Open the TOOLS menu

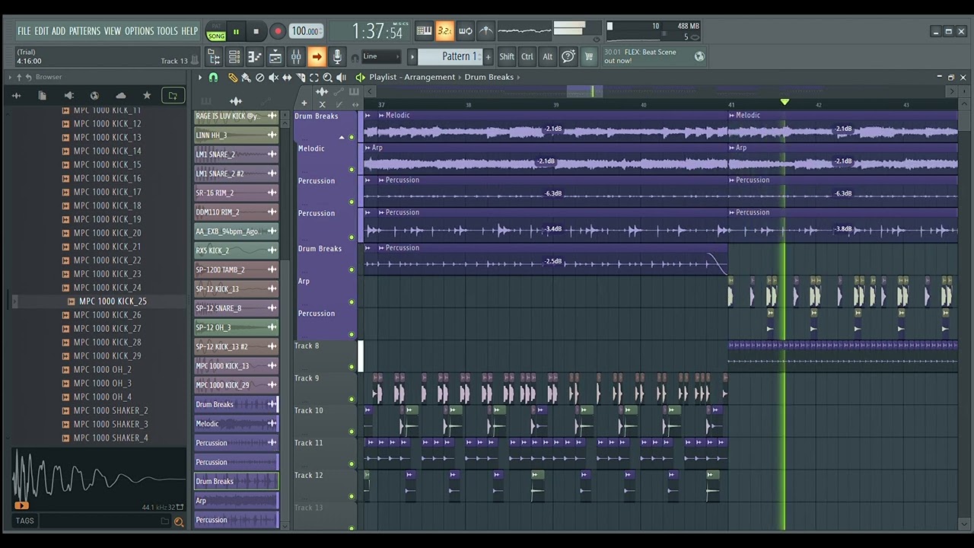click(x=167, y=31)
